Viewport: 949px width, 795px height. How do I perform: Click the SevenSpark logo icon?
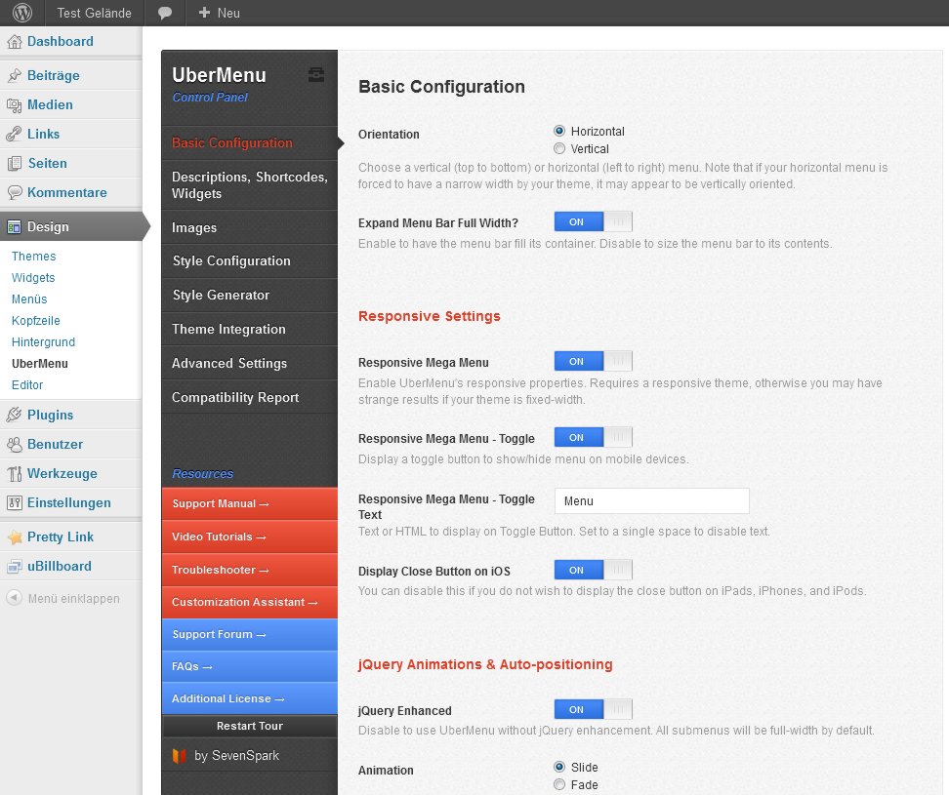179,756
